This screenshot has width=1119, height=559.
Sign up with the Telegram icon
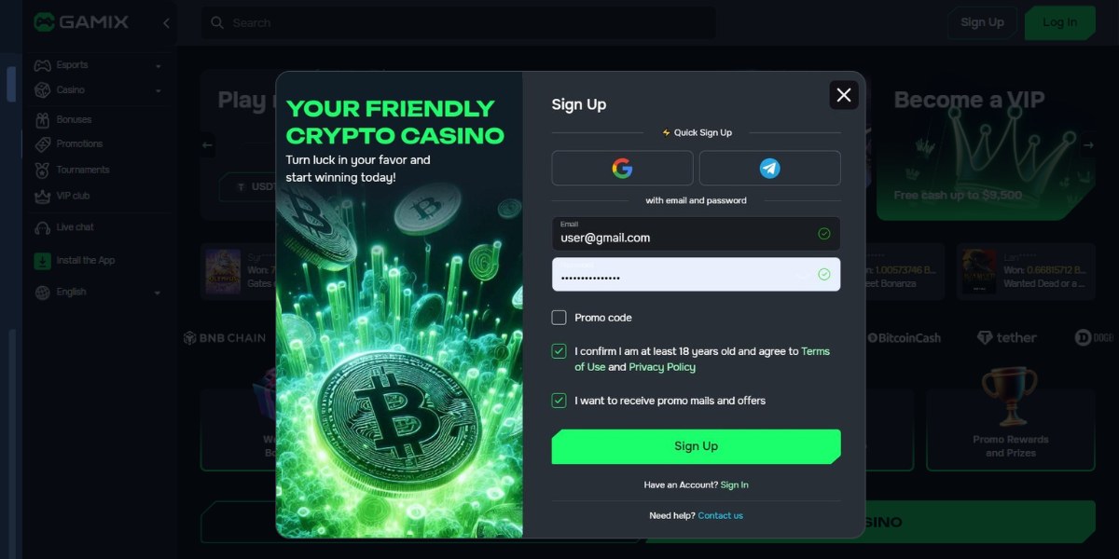pos(769,168)
